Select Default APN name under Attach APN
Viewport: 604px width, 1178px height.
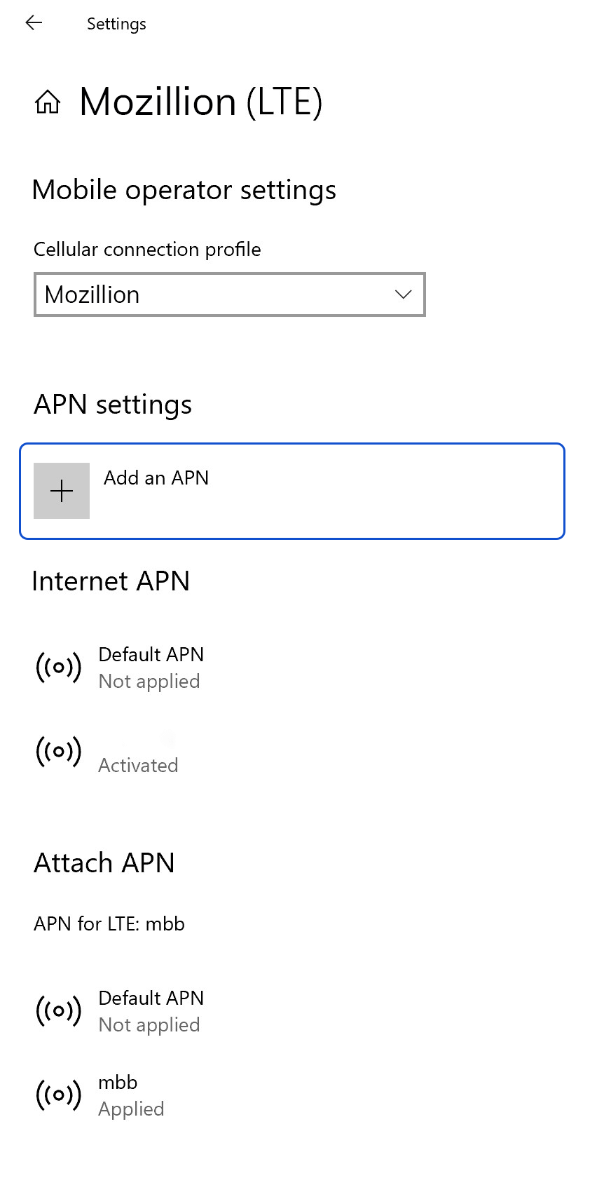click(151, 998)
